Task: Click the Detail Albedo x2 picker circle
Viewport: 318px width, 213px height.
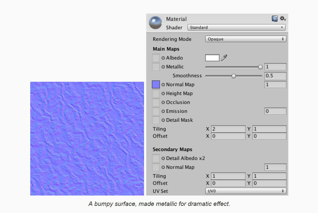Action: pyautogui.click(x=163, y=158)
